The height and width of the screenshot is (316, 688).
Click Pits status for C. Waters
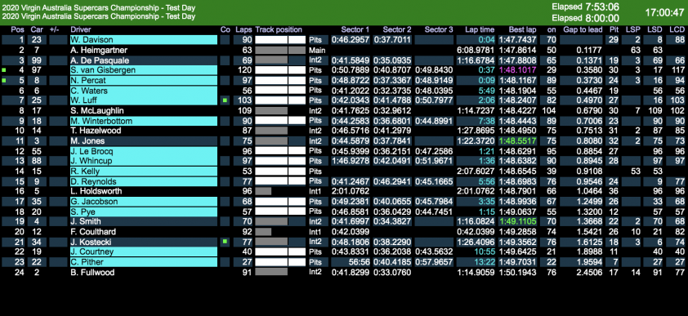coord(315,91)
